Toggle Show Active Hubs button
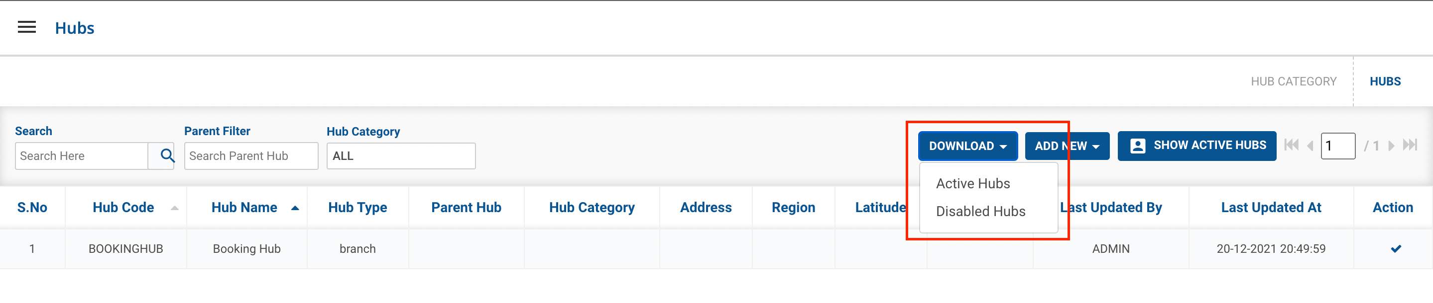 (x=1196, y=146)
